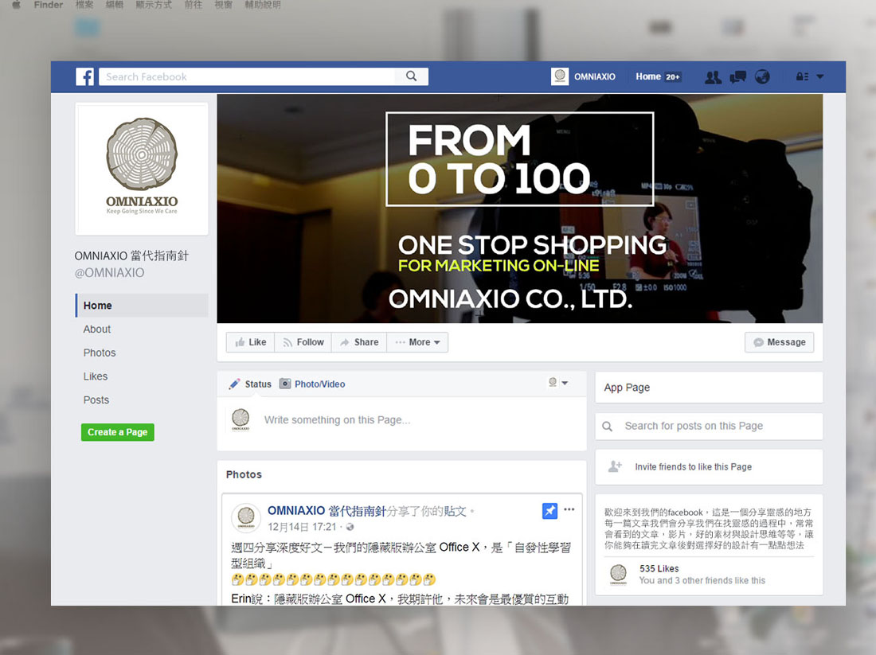Click the magnifier icon in page post search
The height and width of the screenshot is (655, 876).
pyautogui.click(x=608, y=427)
